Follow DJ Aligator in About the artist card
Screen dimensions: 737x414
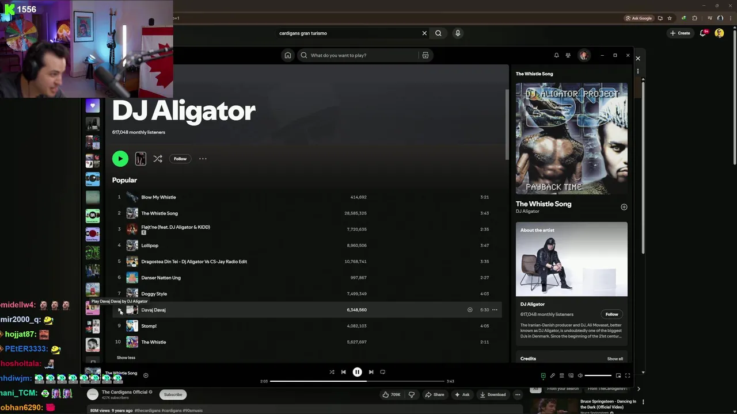click(611, 315)
